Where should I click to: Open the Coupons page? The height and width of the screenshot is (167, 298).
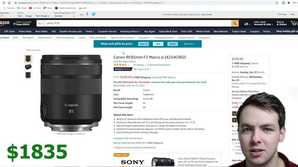(255, 32)
